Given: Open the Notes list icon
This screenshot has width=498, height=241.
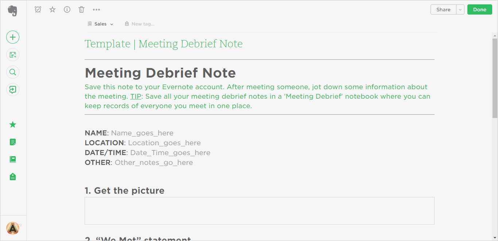Looking at the screenshot, I should 13,142.
